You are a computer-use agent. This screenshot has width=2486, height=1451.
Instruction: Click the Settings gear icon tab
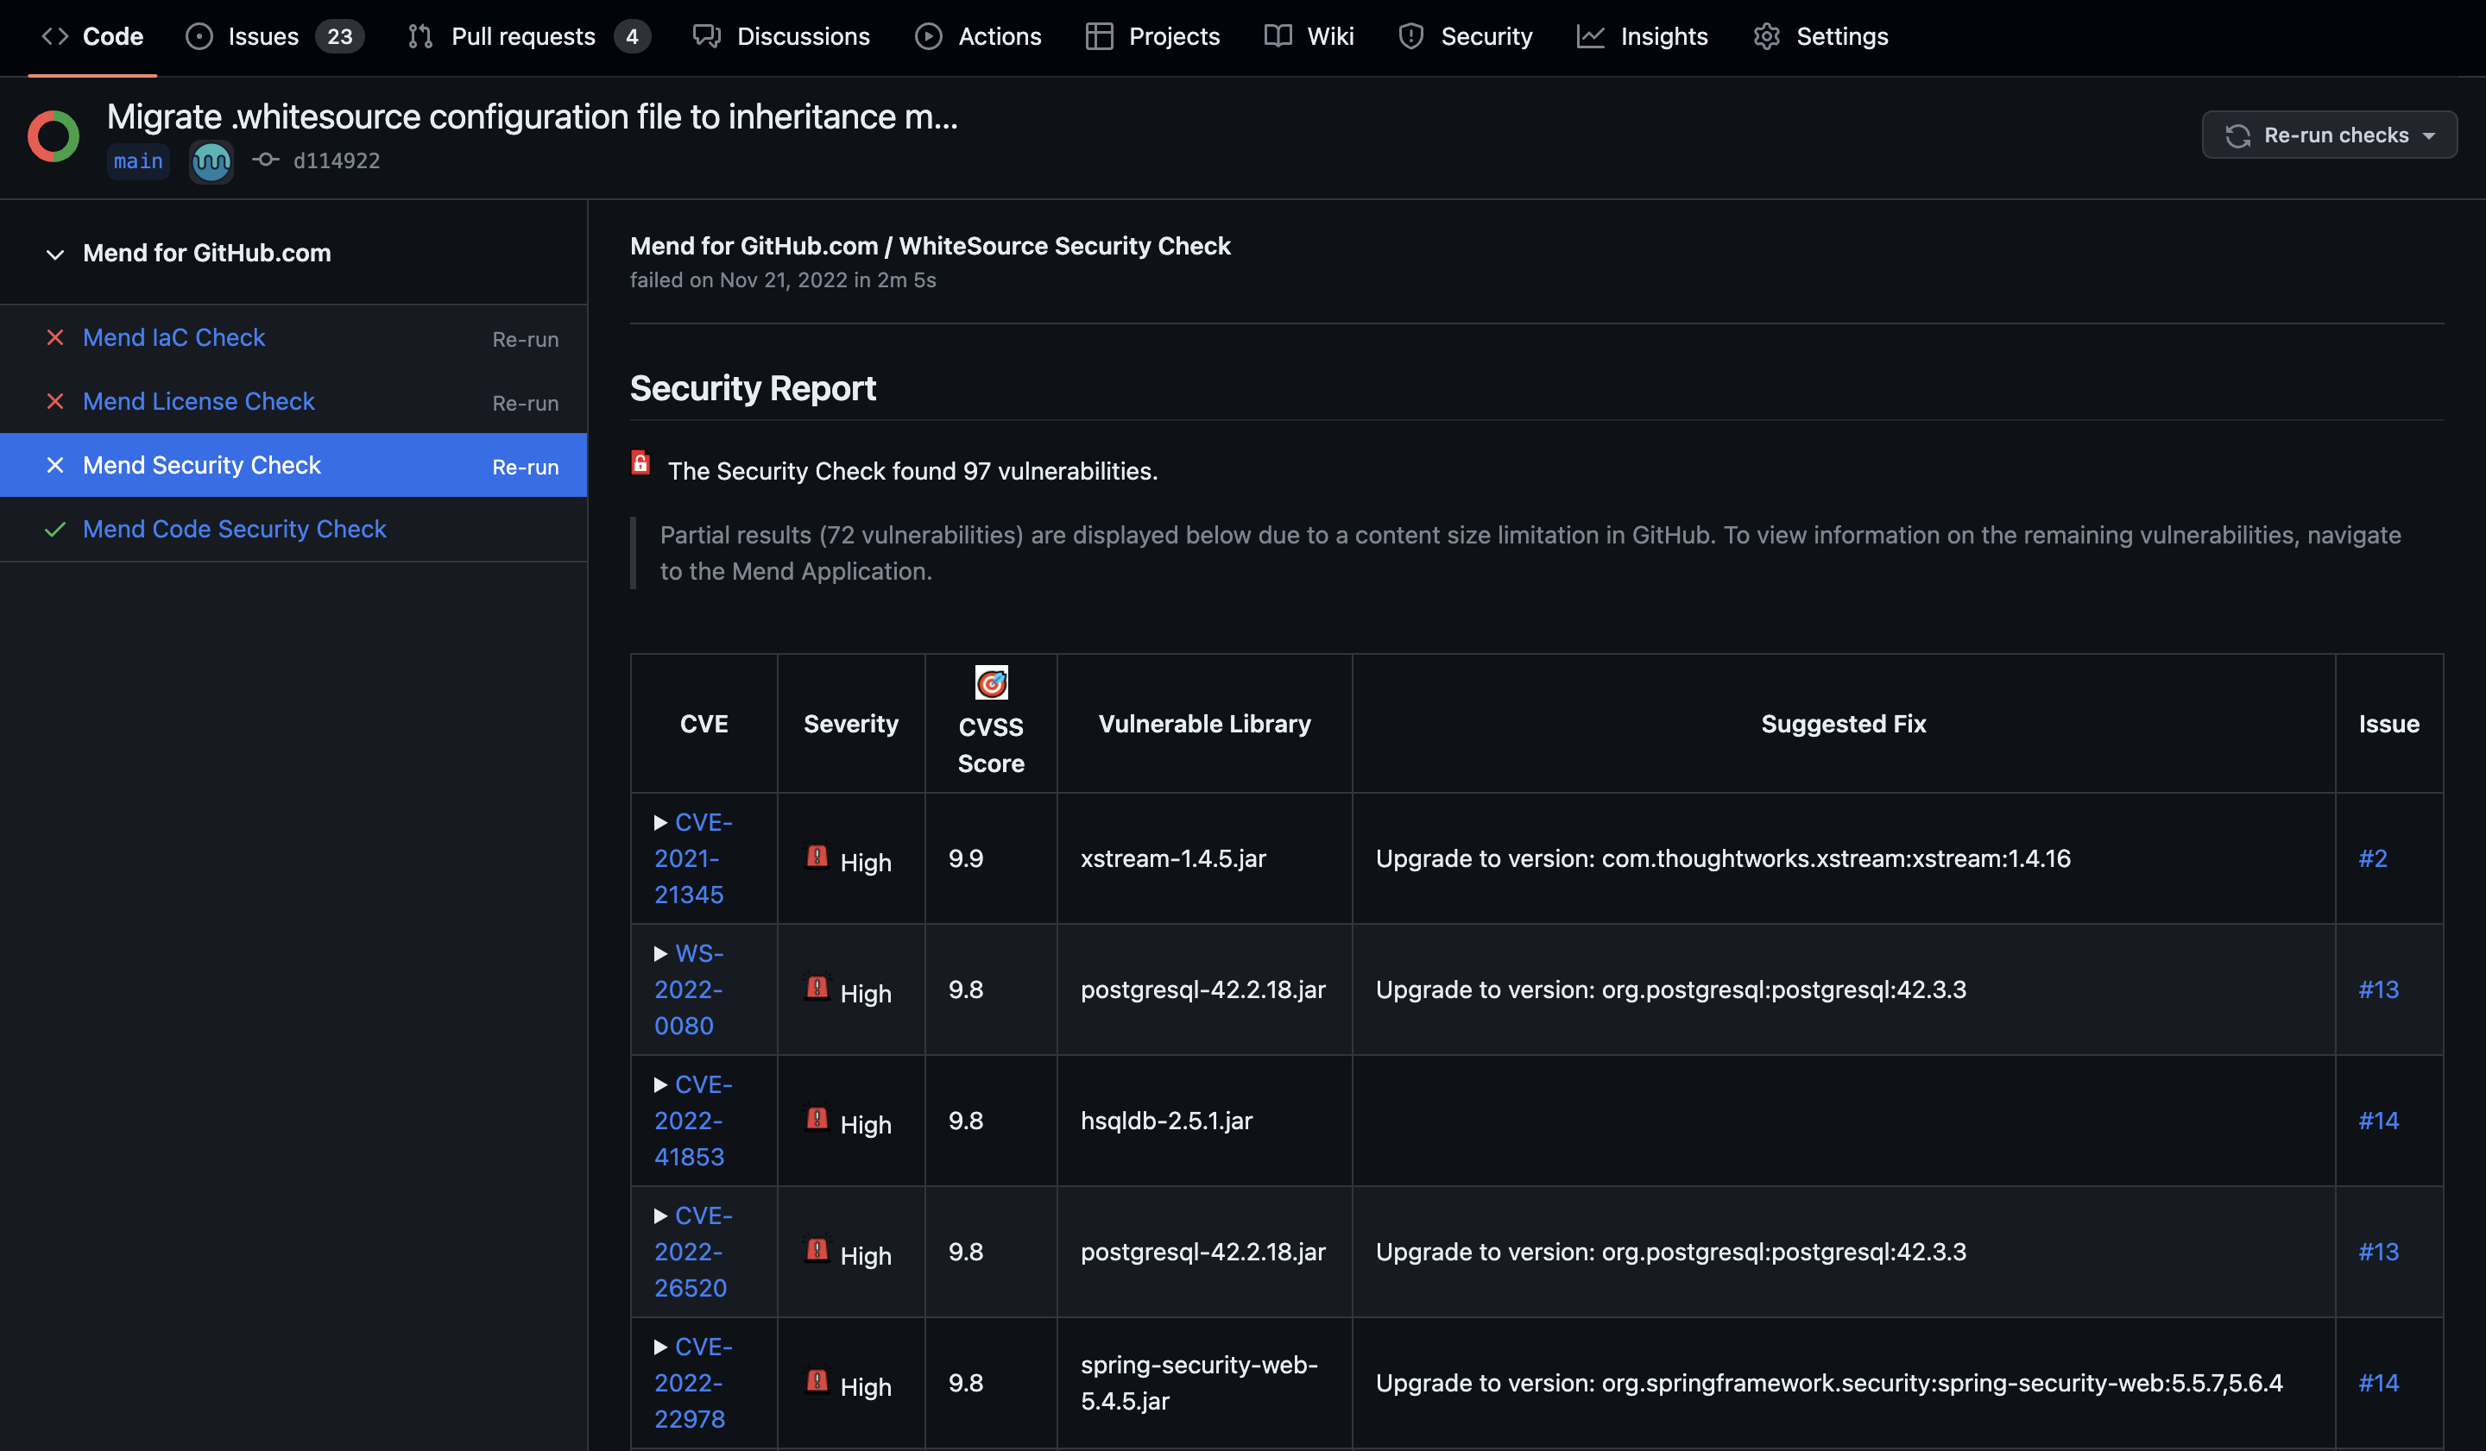pyautogui.click(x=1820, y=36)
